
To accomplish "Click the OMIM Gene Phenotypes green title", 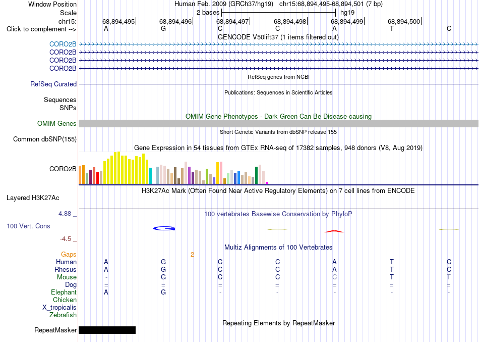I will (x=279, y=117).
